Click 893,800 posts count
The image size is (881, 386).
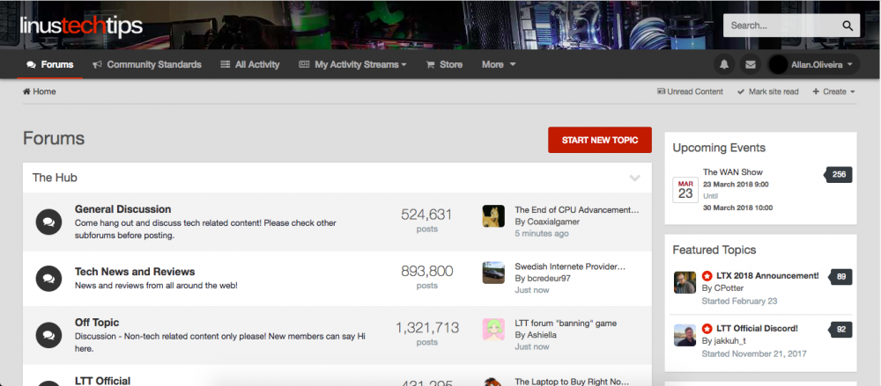pyautogui.click(x=426, y=271)
